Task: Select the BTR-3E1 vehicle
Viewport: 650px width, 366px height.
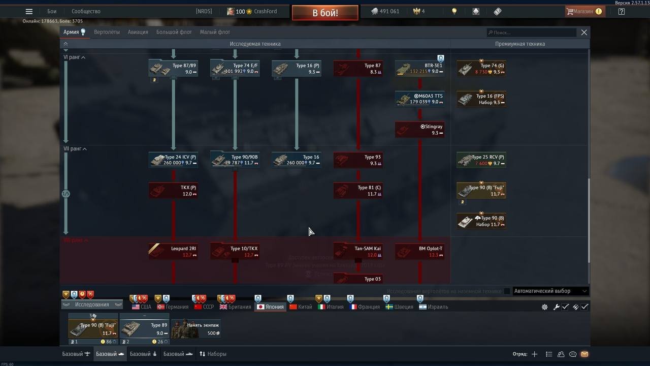Action: click(x=420, y=69)
